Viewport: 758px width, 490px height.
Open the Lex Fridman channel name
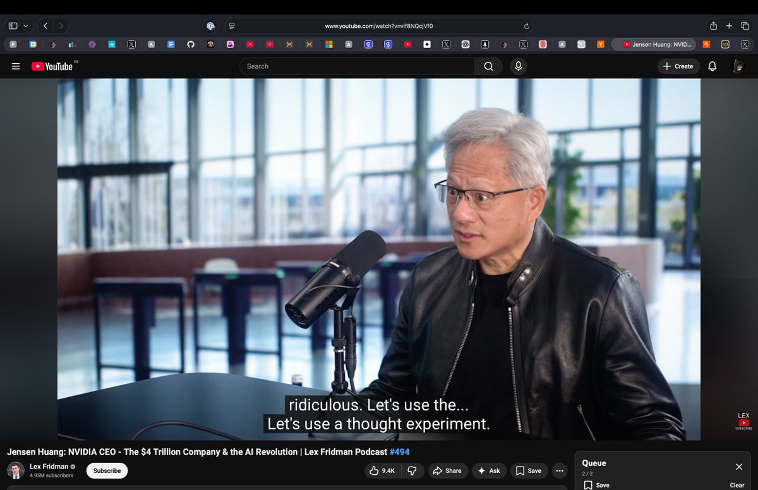coord(49,467)
